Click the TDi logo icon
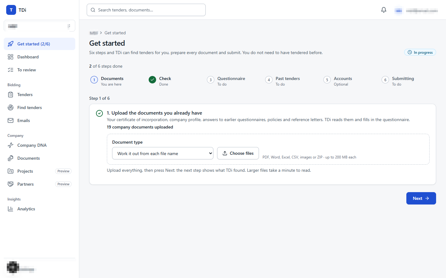The height and width of the screenshot is (278, 446). coord(11,10)
